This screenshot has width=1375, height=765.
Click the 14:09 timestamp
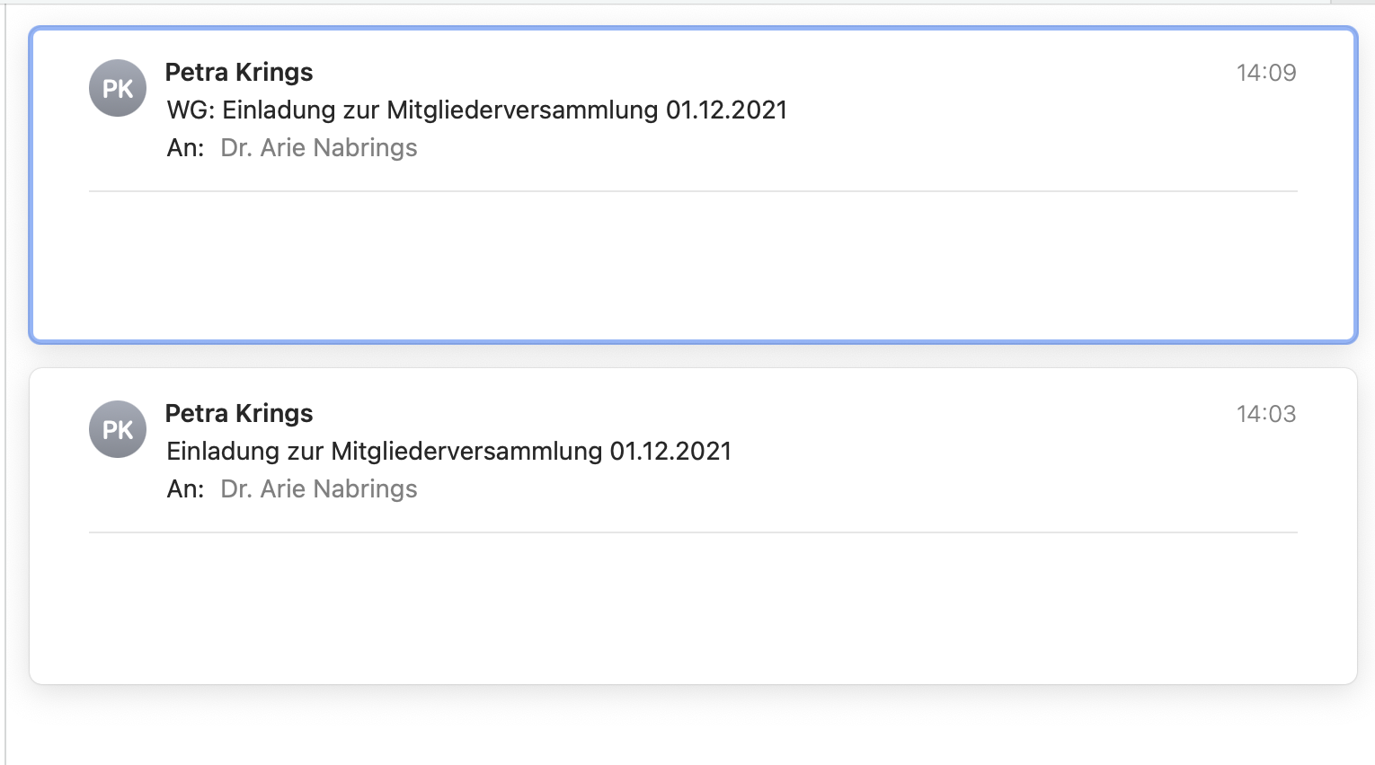1265,73
